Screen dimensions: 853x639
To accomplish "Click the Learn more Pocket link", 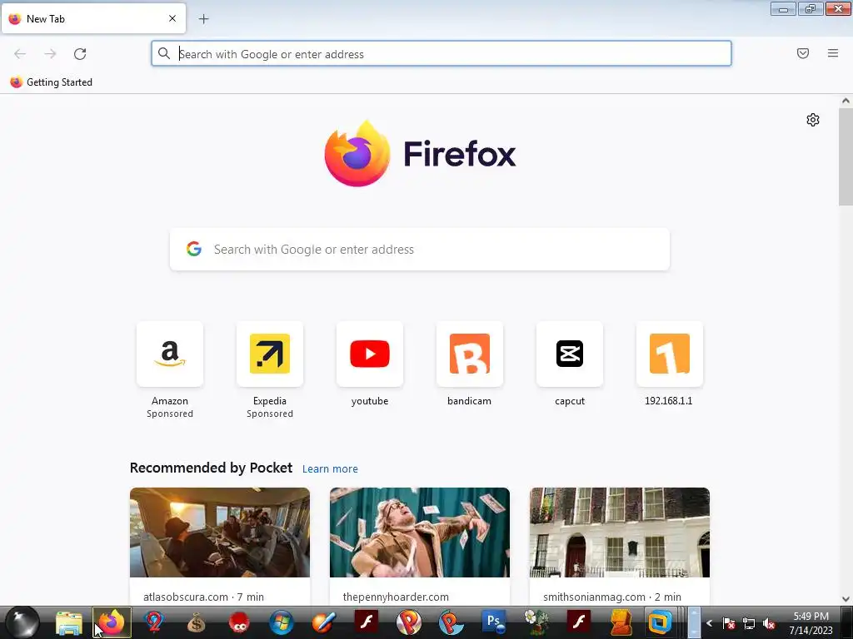I will pos(330,469).
